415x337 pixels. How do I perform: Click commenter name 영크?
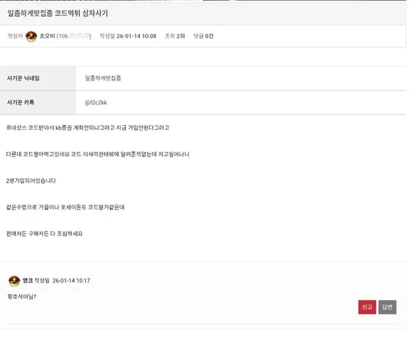pos(28,280)
